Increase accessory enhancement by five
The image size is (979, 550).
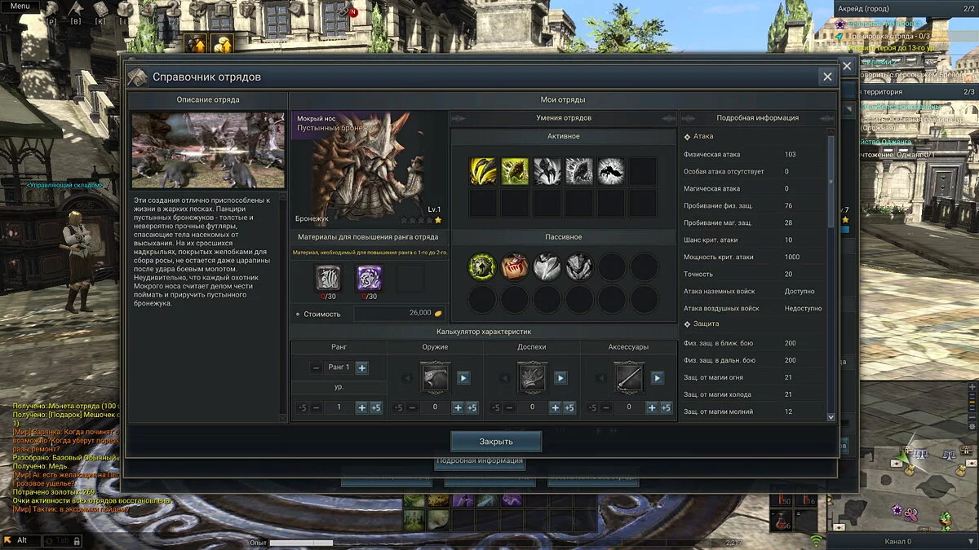(666, 407)
